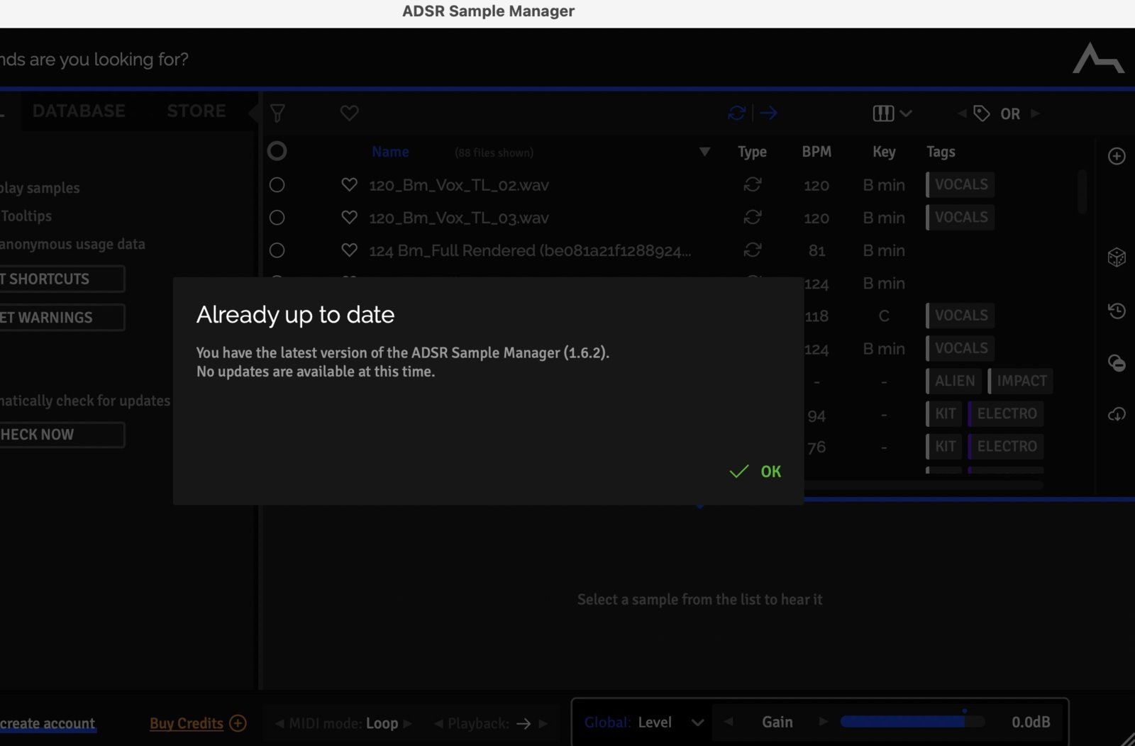
Task: Click the ALIEN tag
Action: pos(954,381)
